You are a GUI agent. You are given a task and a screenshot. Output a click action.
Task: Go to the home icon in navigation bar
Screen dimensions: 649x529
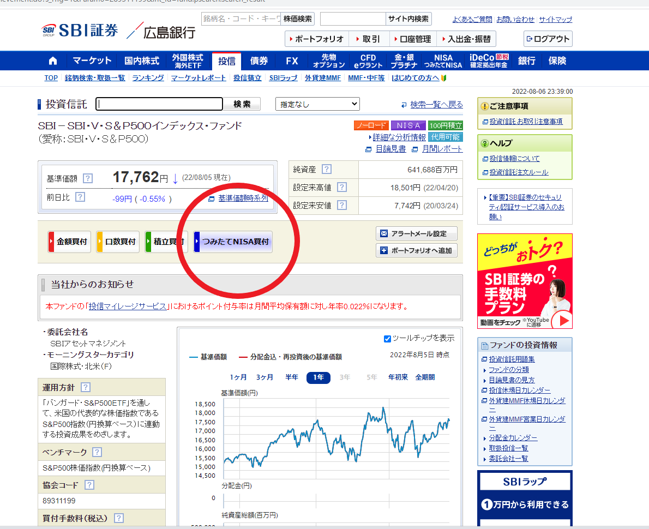[53, 61]
